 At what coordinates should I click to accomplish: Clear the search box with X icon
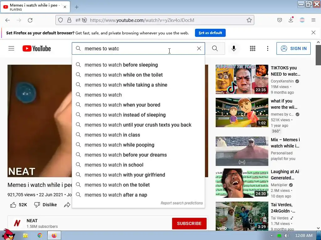(x=199, y=48)
